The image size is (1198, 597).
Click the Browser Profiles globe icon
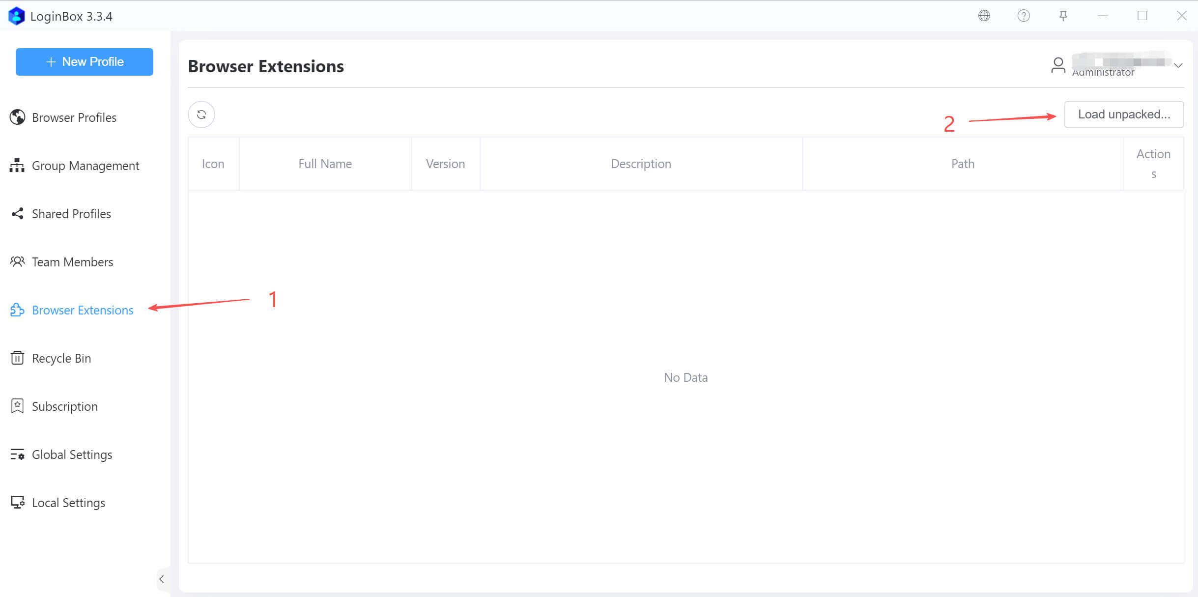tap(17, 117)
